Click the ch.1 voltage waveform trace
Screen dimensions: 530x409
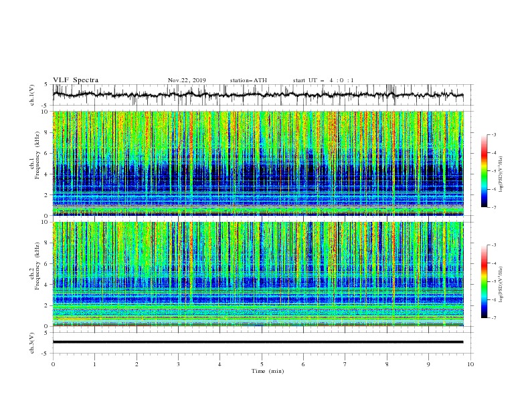(x=258, y=95)
